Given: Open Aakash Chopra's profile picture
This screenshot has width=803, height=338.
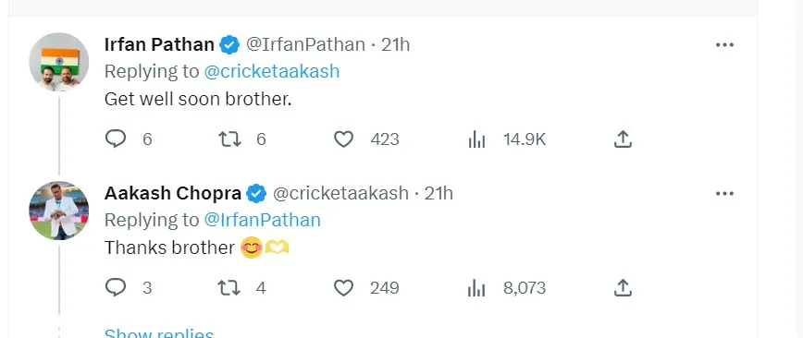Looking at the screenshot, I should [x=59, y=211].
